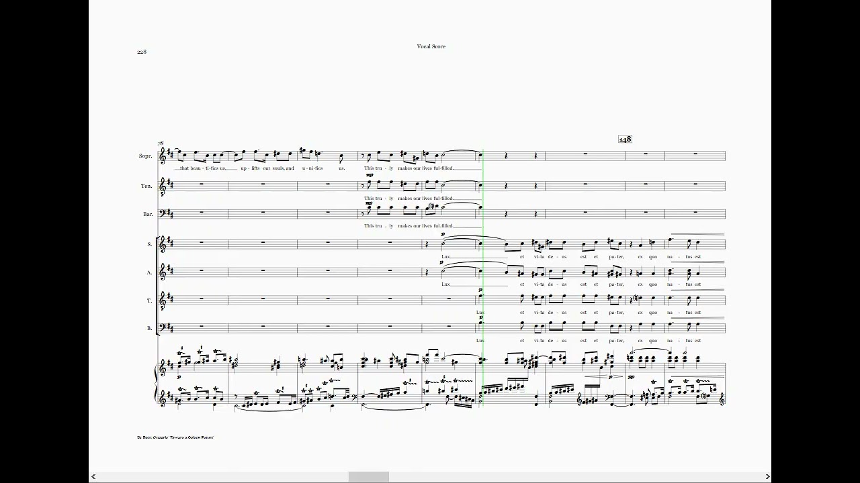This screenshot has width=860, height=483.
Task: Click the bass clef on the choir B. staff
Action: coord(163,327)
